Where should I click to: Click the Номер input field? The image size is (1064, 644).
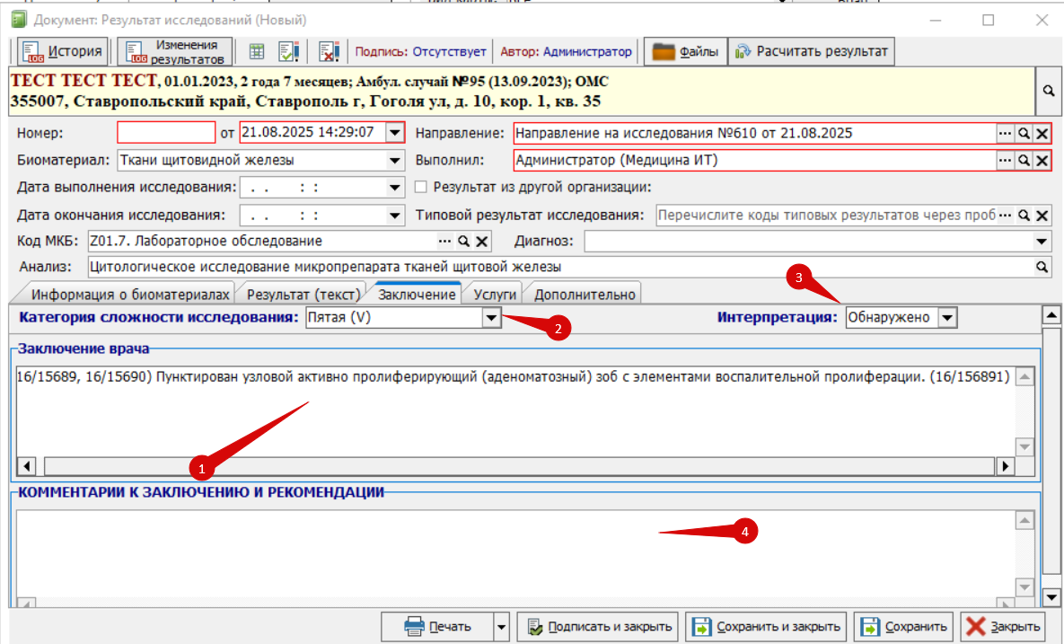(x=166, y=132)
